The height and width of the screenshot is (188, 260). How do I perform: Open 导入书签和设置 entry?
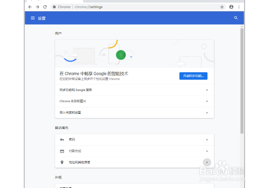134,113
